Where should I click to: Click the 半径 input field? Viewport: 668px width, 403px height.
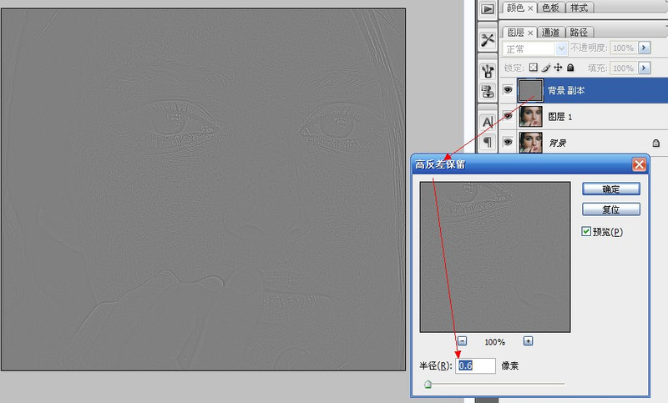pos(475,365)
